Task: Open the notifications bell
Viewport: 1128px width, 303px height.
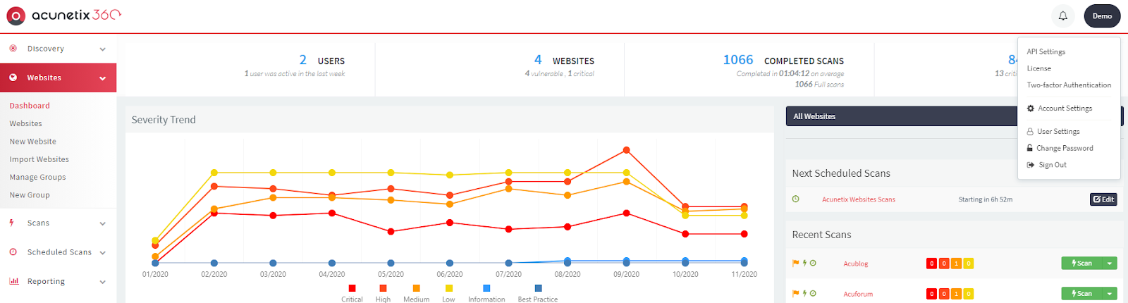Action: (1063, 16)
